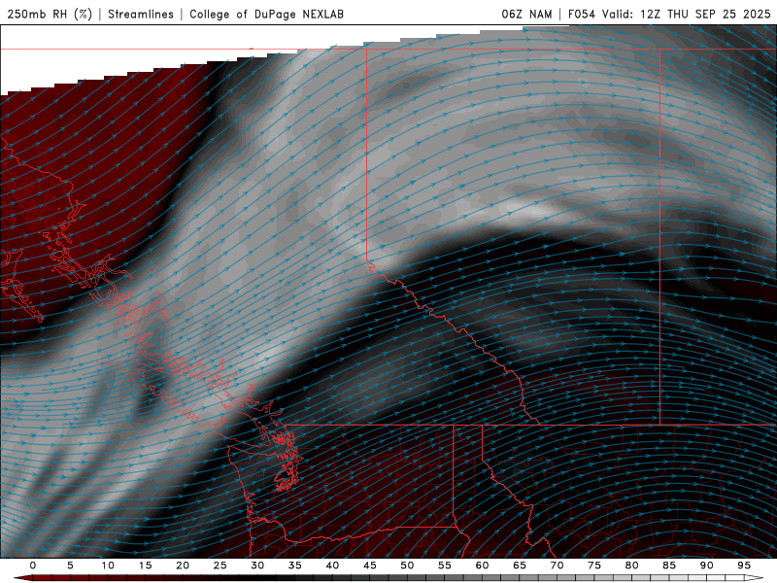Click the '90' value on color scale
Image resolution: width=777 pixels, height=583 pixels.
(x=706, y=566)
